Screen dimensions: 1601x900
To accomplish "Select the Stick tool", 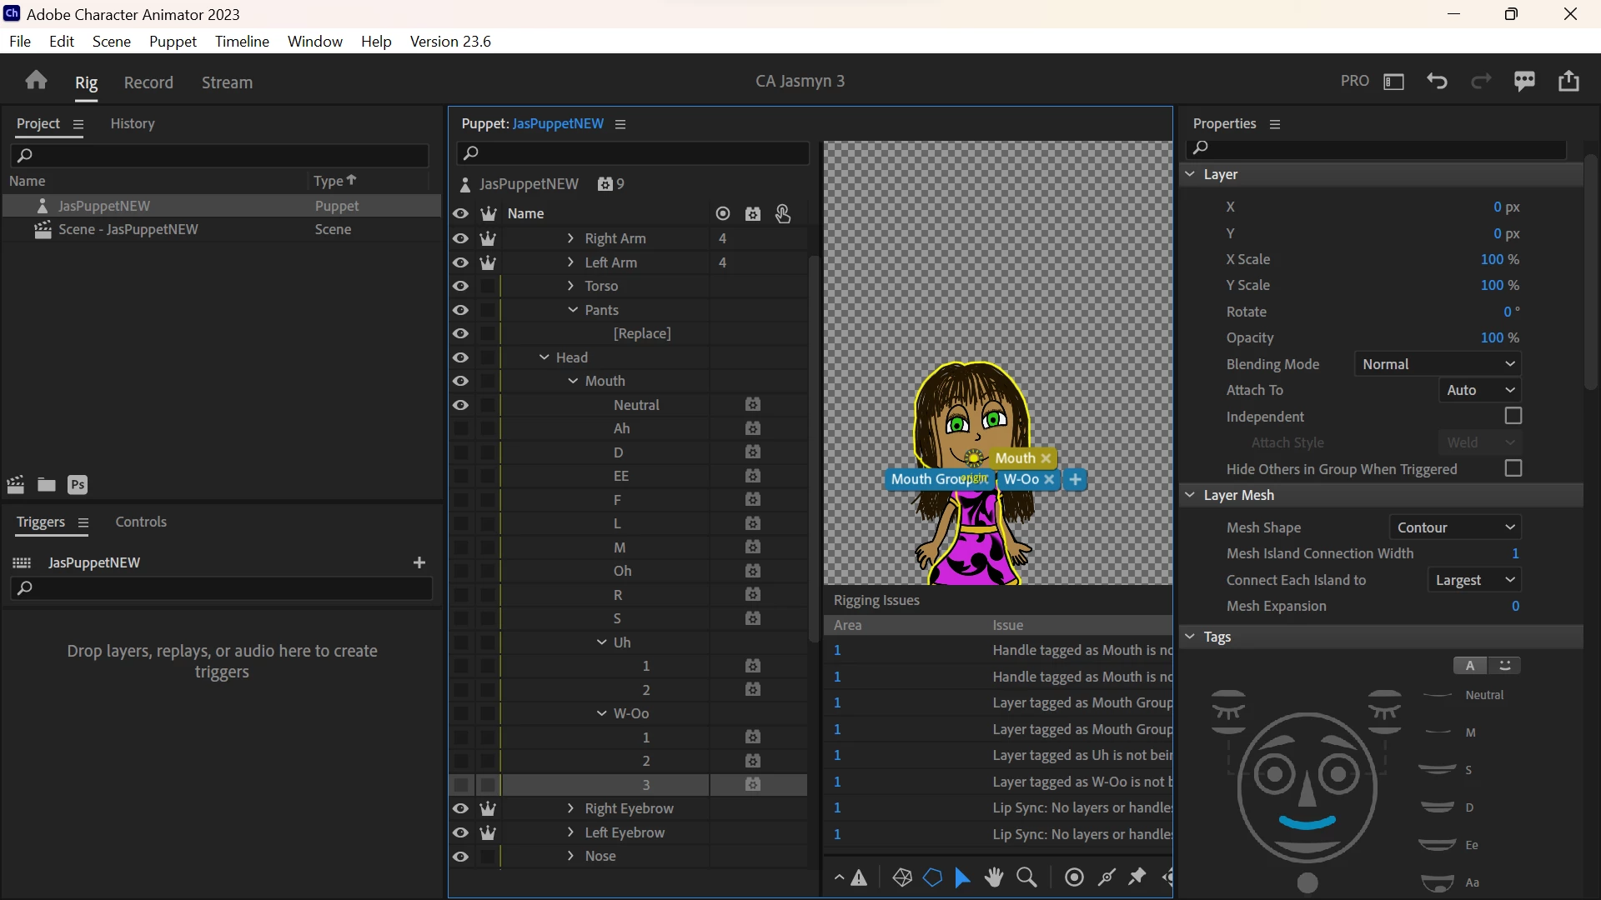I will click(1107, 877).
